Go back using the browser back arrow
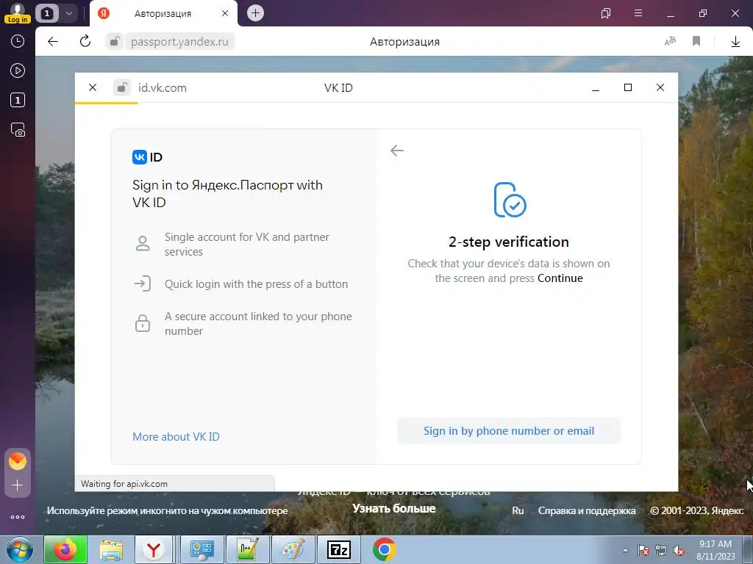753x564 pixels. point(53,41)
